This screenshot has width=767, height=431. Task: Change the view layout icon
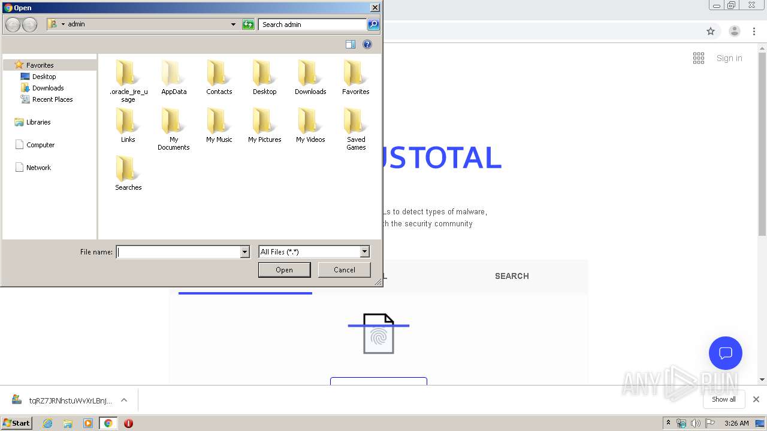pyautogui.click(x=351, y=44)
